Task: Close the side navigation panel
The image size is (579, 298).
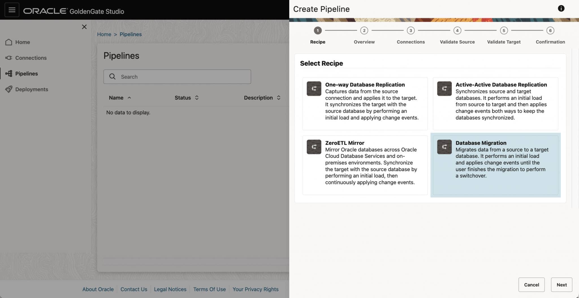Action: point(84,27)
